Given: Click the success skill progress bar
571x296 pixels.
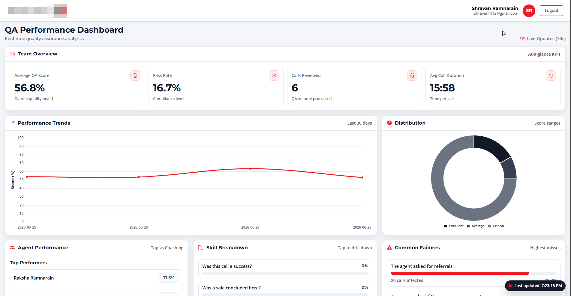Looking at the screenshot, I should [x=285, y=273].
